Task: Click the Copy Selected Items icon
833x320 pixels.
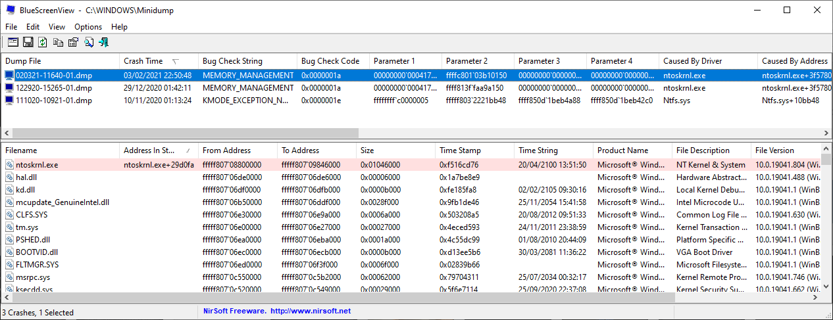Action: click(x=58, y=43)
